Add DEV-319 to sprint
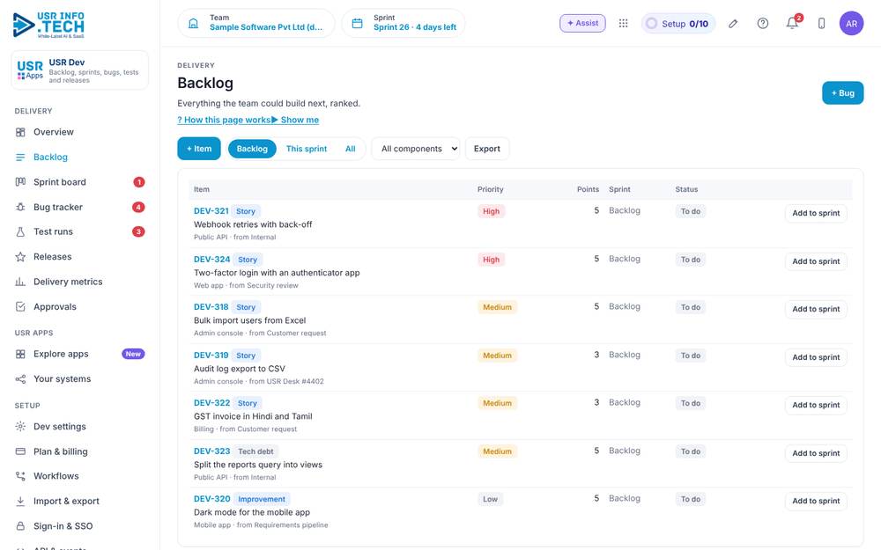Screen dimensions: 881x550 point(816,357)
